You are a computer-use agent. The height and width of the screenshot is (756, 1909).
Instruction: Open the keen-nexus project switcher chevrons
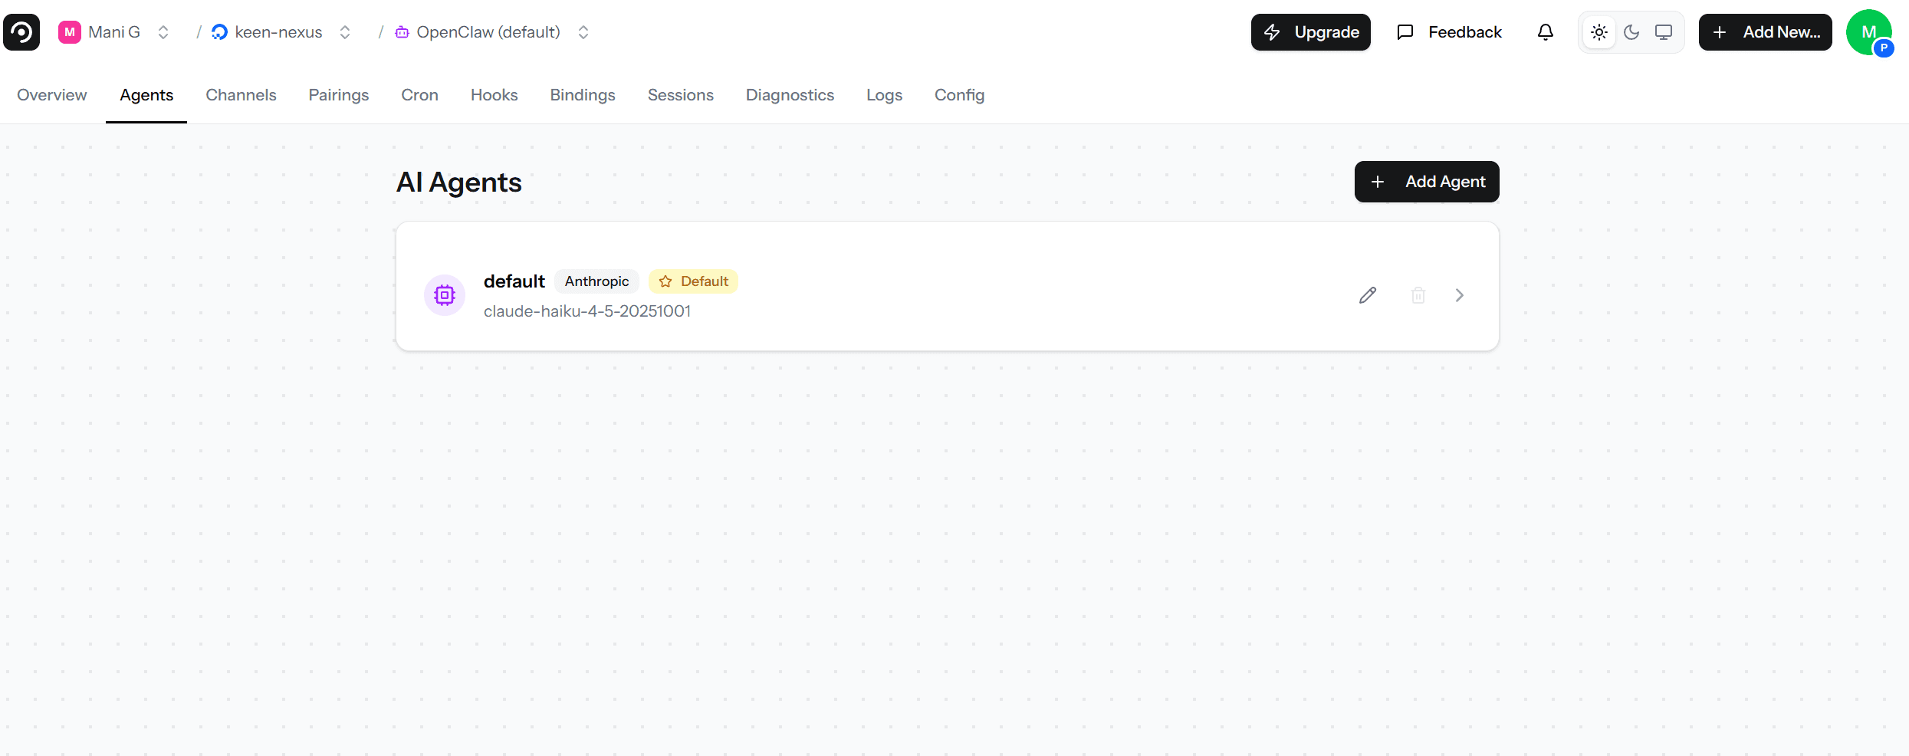pyautogui.click(x=344, y=32)
